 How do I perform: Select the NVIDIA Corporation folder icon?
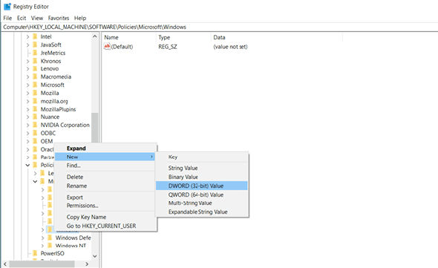click(x=35, y=125)
